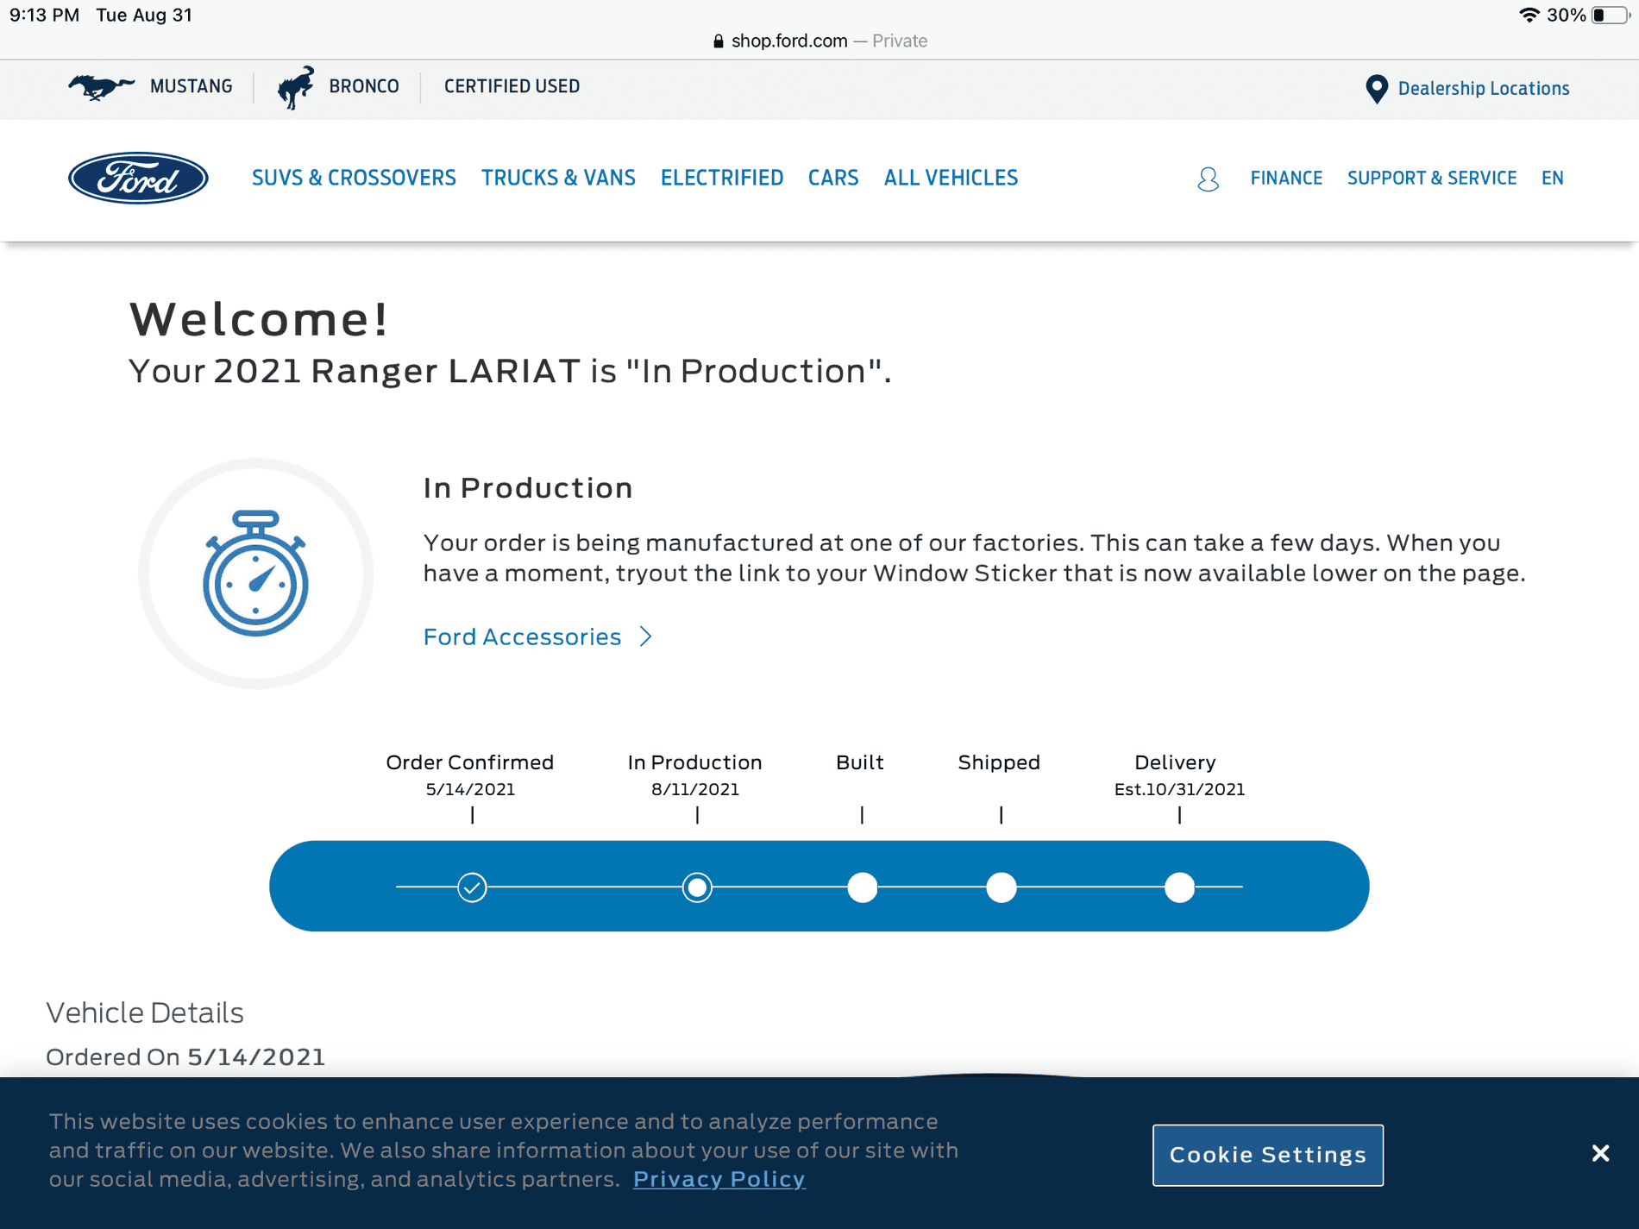Open the Electrified menu
1639x1229 pixels.
coord(722,178)
